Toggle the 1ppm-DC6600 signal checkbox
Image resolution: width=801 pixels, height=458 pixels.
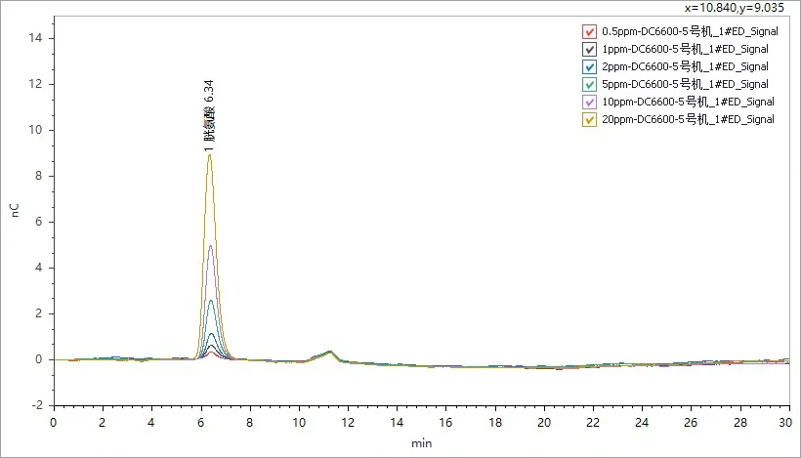(x=589, y=49)
